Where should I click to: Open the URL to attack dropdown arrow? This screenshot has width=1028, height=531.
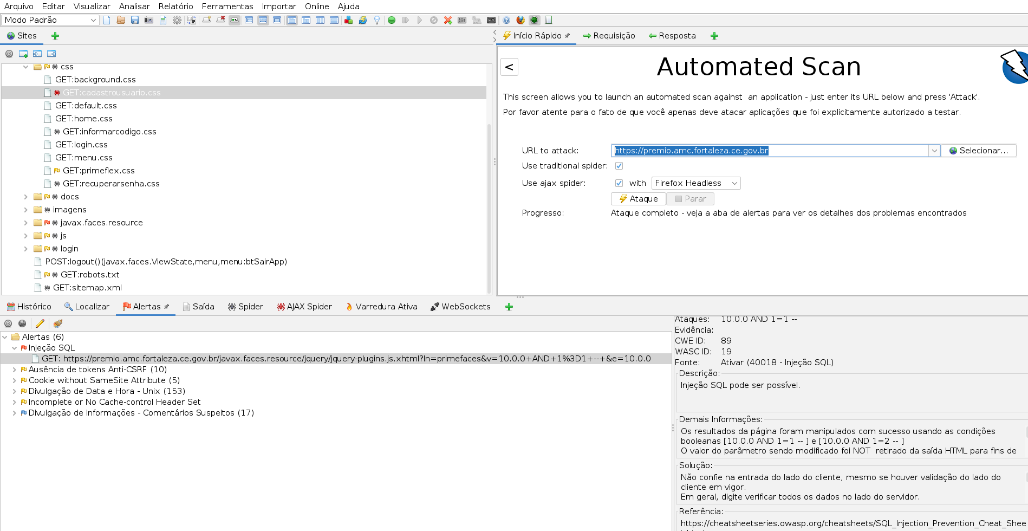[934, 151]
